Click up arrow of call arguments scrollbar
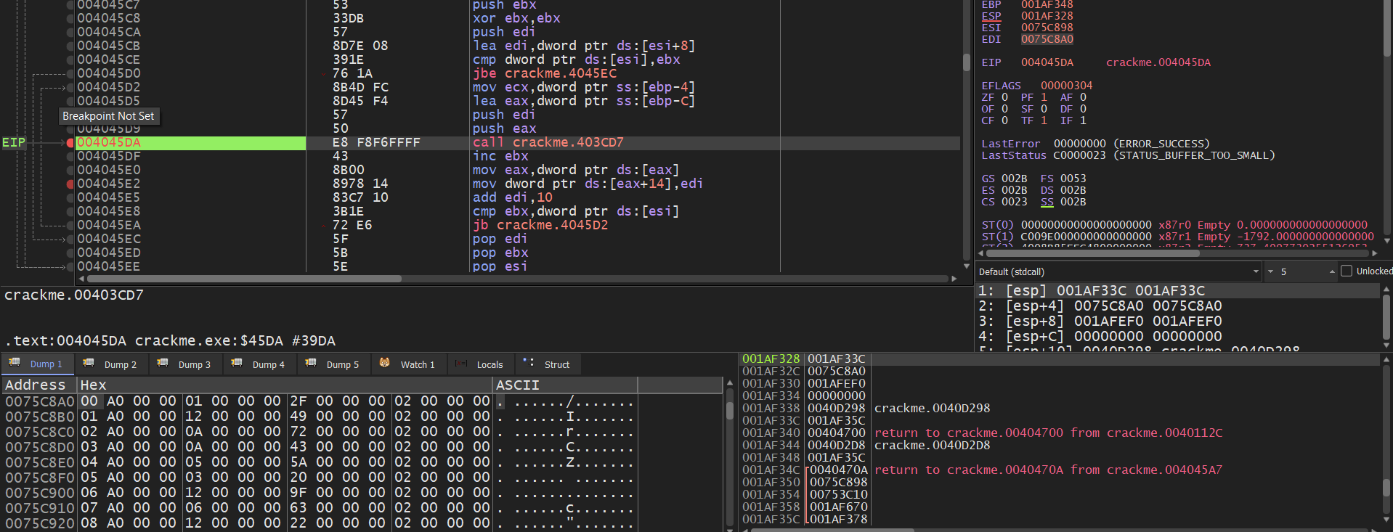Viewport: 1393px width, 532px height. click(x=1386, y=289)
